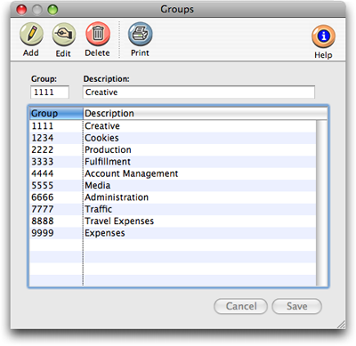Screen dimensions: 356x346
Task: Sort by the Description column header
Action: pyautogui.click(x=205, y=114)
